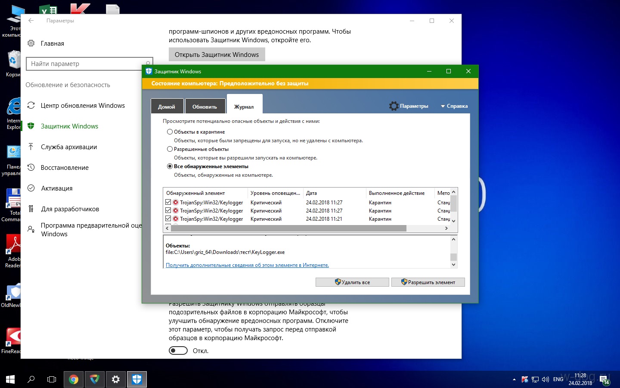Switch to the Домой tab

(x=167, y=106)
